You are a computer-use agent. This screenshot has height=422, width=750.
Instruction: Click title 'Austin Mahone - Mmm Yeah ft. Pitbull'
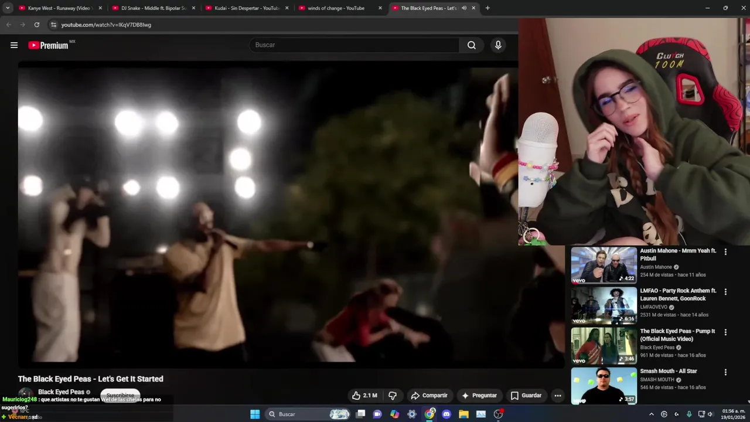coord(678,254)
